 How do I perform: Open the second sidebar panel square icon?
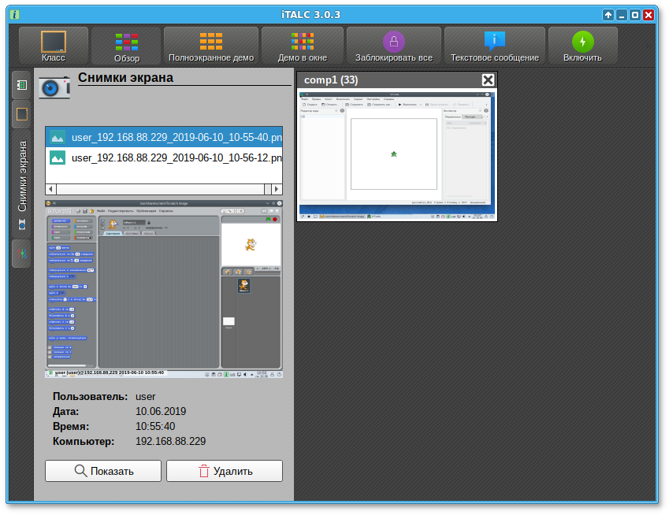(x=22, y=114)
